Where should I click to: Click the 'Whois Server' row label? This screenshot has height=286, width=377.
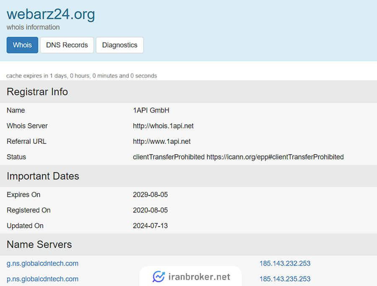click(x=27, y=126)
